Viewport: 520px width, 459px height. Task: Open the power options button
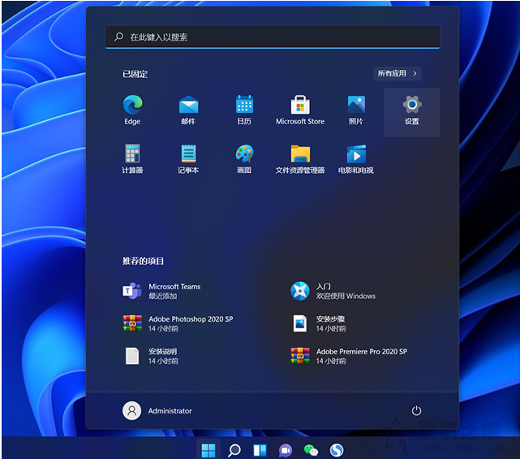point(416,411)
